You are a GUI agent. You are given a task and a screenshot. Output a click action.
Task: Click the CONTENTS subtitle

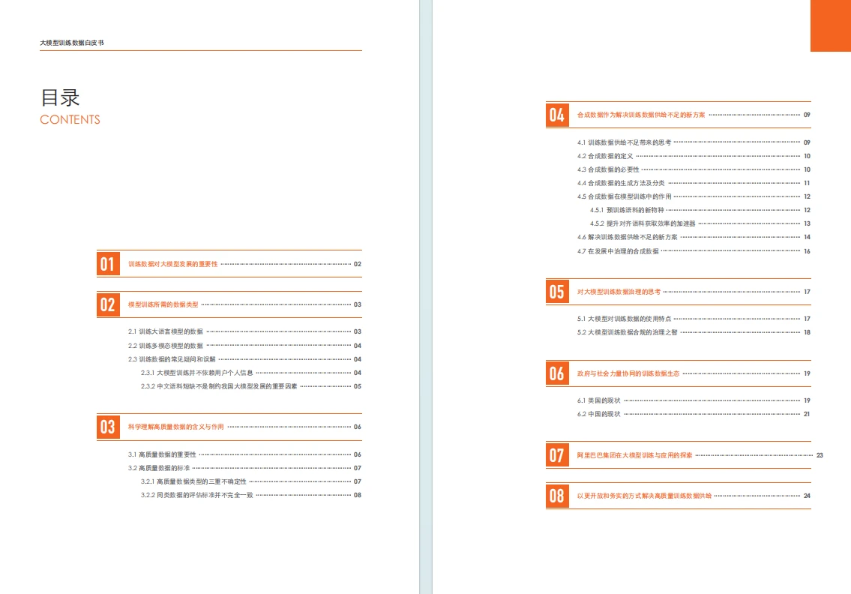[x=70, y=119]
